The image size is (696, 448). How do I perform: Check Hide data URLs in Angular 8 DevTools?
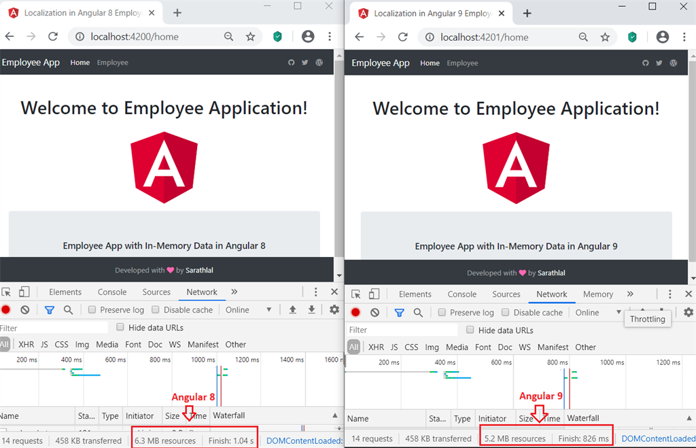pyautogui.click(x=120, y=327)
